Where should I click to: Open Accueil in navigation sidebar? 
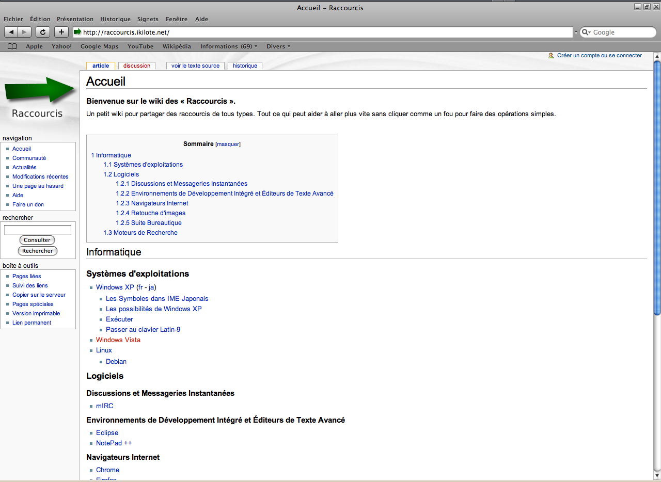(x=22, y=149)
